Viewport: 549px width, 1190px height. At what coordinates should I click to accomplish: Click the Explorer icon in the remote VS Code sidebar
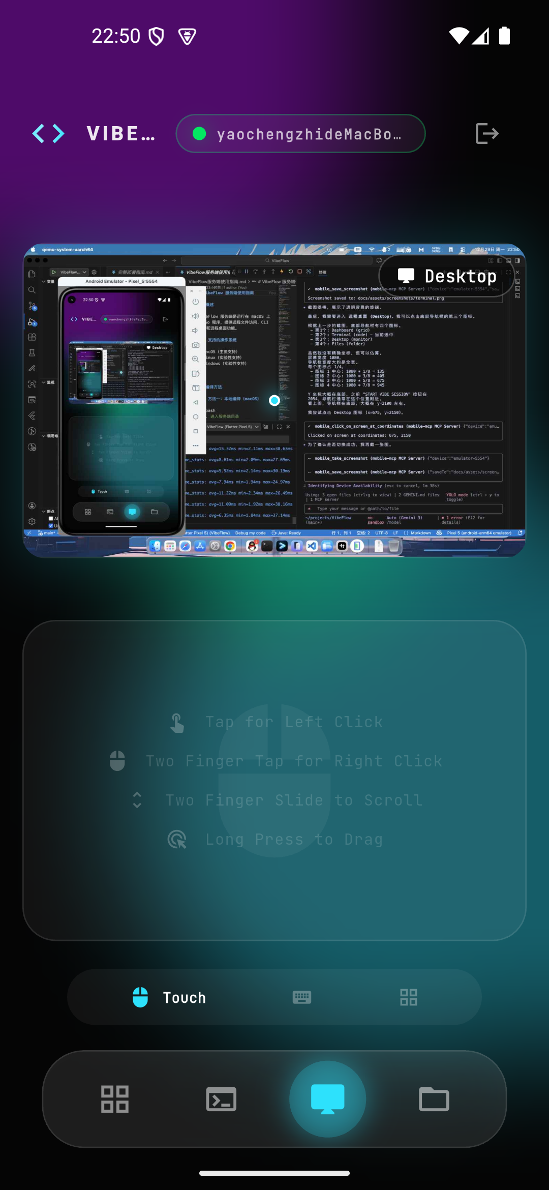(x=32, y=274)
